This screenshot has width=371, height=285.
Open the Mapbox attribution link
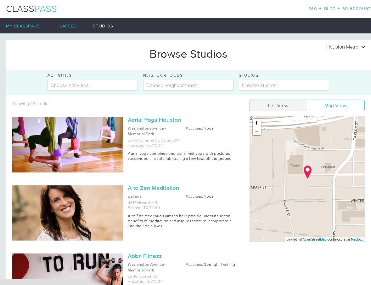tap(357, 240)
